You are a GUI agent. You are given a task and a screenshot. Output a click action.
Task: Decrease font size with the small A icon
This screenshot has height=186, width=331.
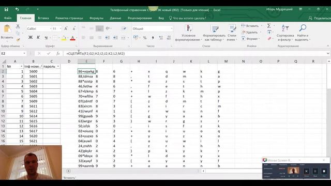coord(74,28)
